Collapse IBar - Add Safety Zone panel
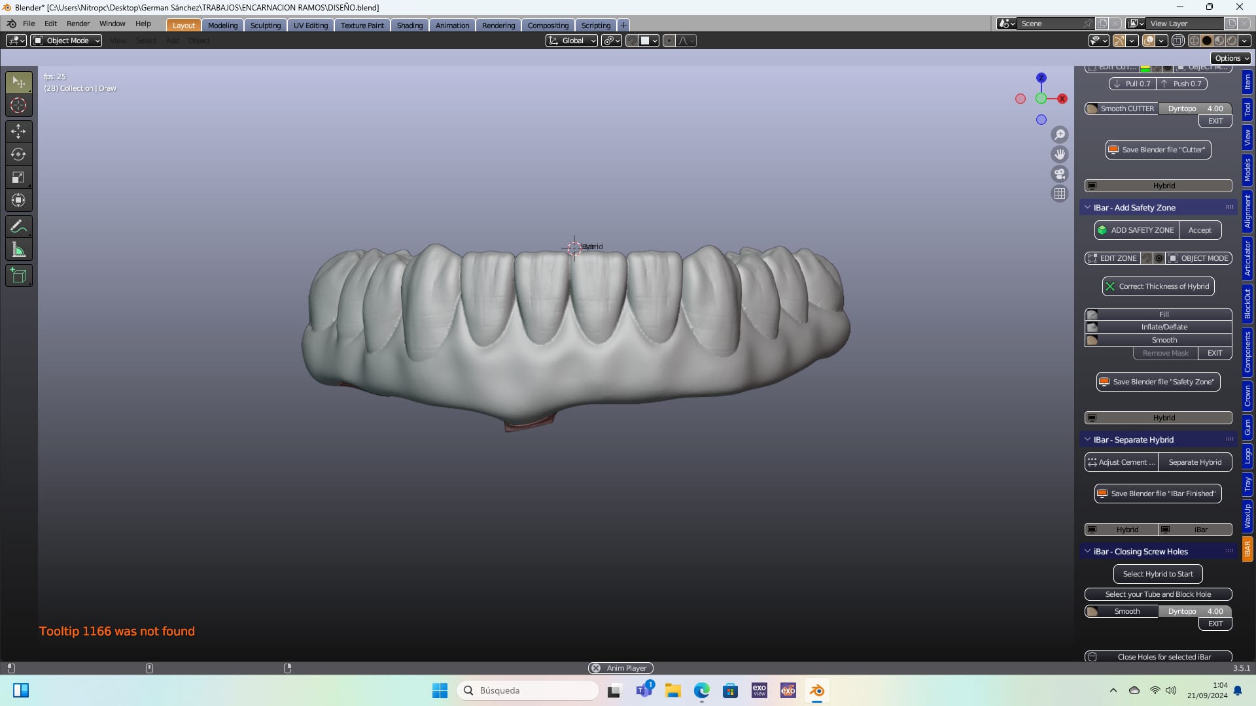The image size is (1256, 706). tap(1088, 207)
